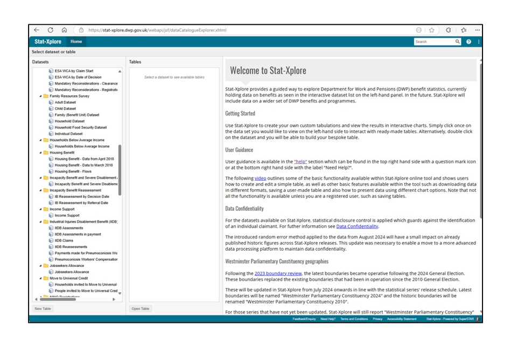Click the Datasets tree scroll down arrow
This screenshot has height=345, width=517.
(120, 293)
